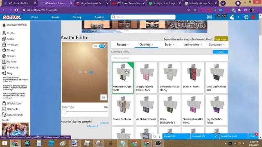Bookmark this page with the star
Viewport: 262px width, 147px height.
tap(195, 10)
